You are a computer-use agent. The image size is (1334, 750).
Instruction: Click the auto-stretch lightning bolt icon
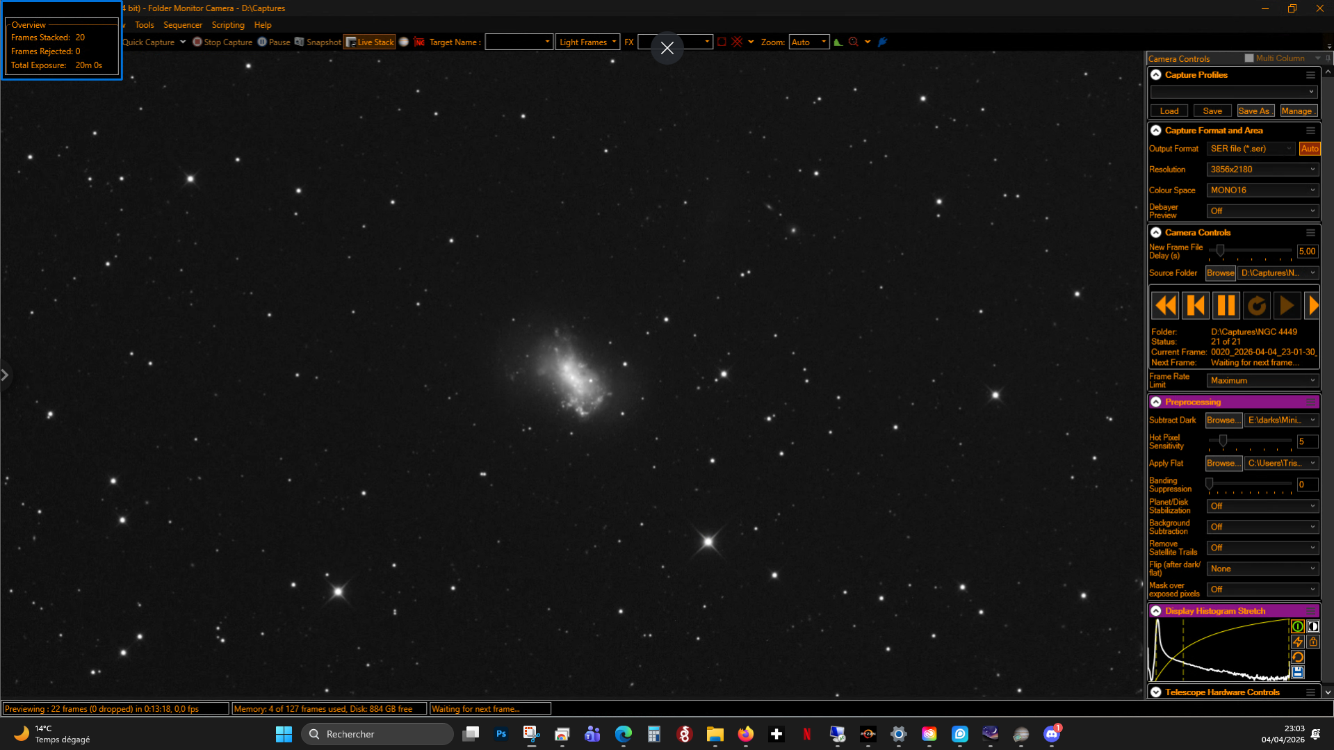[x=1297, y=642]
